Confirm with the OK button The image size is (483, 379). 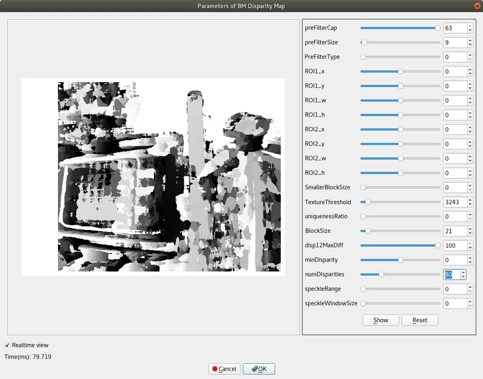[x=259, y=369]
